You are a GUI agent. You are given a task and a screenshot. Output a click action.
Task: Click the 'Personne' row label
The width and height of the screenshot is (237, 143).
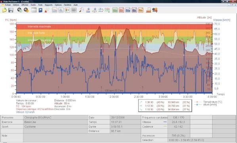8,118
